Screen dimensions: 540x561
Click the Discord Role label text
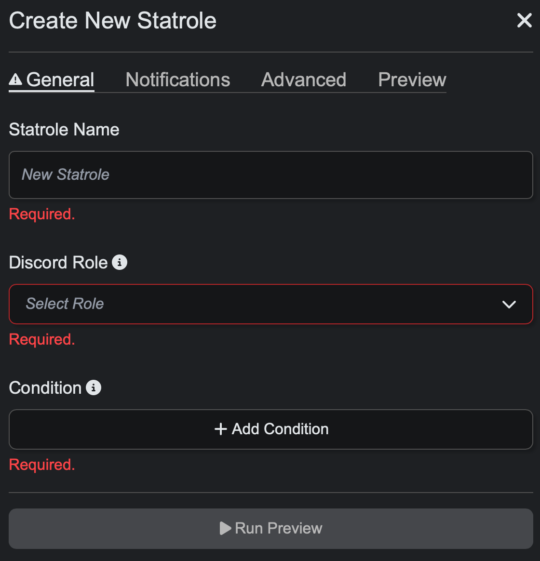click(x=58, y=263)
